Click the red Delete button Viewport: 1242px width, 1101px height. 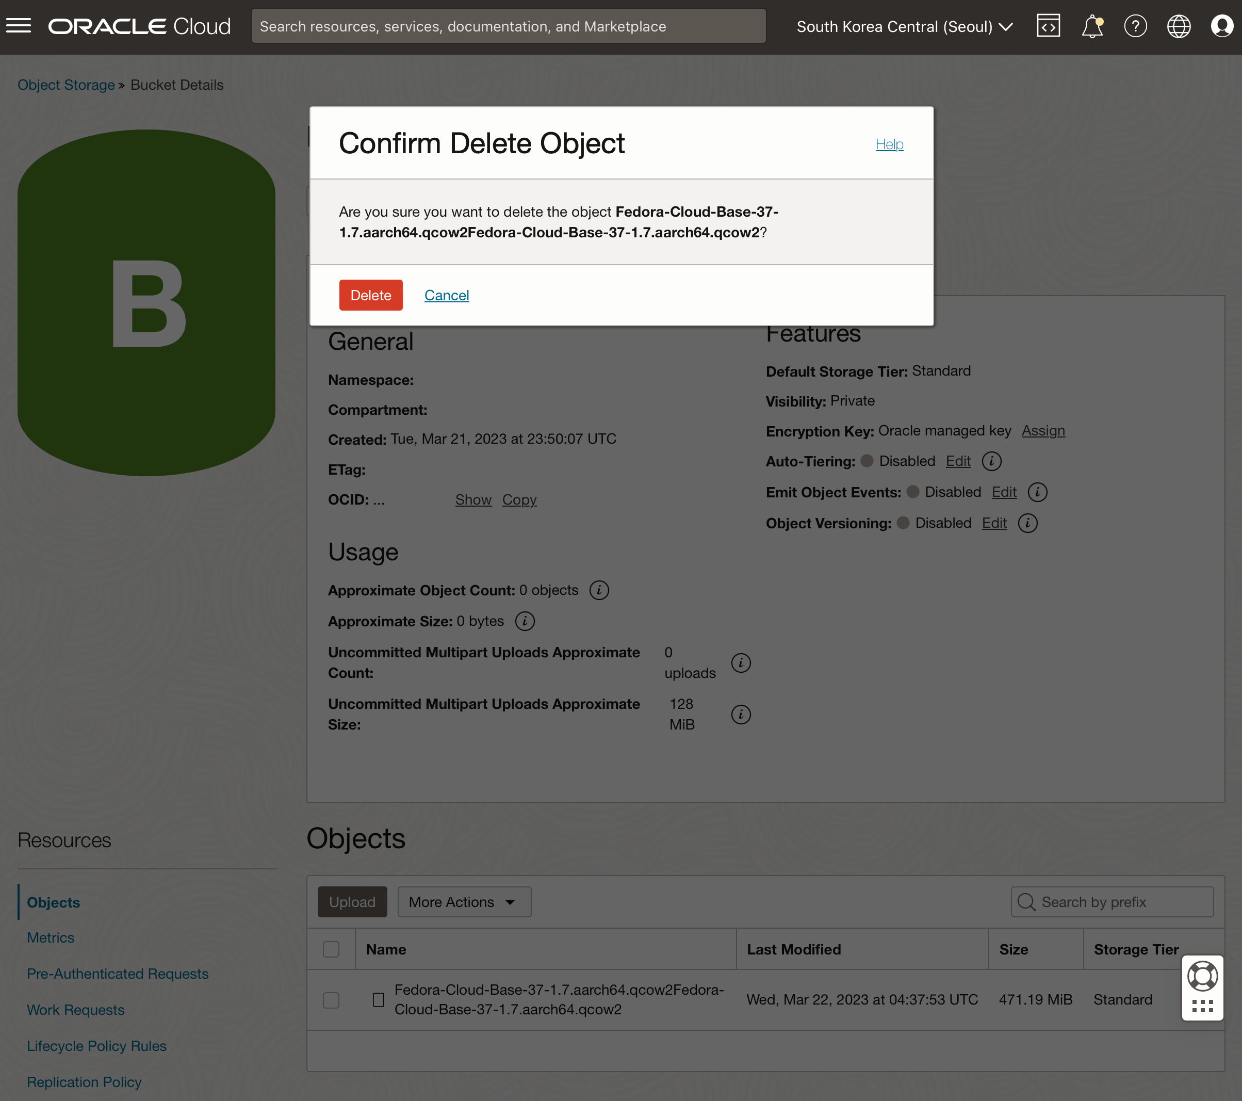(x=371, y=296)
